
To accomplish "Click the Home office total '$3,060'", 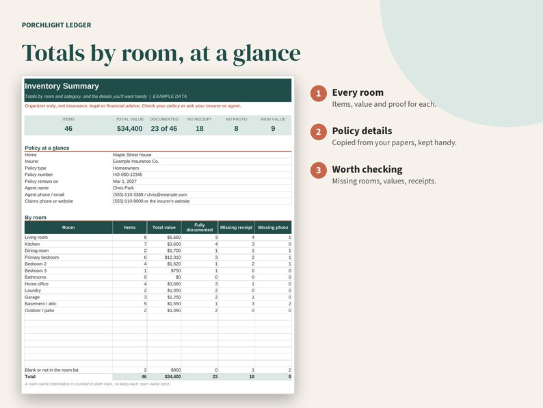I will click(x=174, y=284).
